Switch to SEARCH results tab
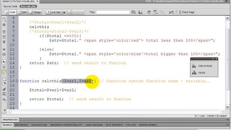 [7, 125]
